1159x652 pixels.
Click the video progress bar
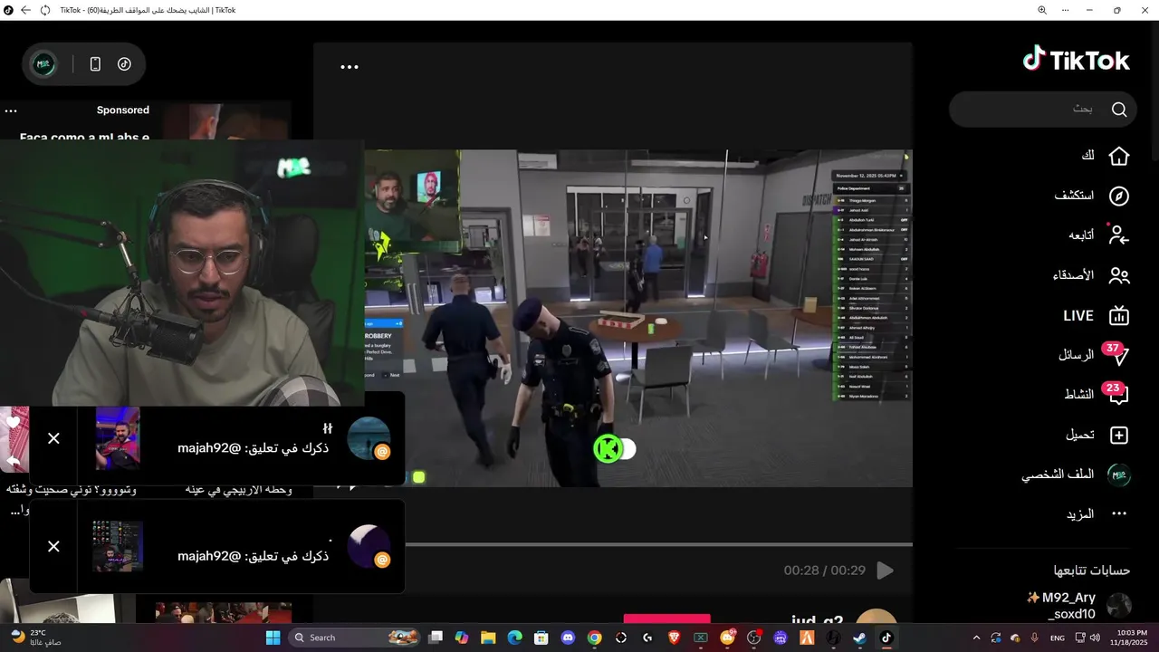(658, 544)
